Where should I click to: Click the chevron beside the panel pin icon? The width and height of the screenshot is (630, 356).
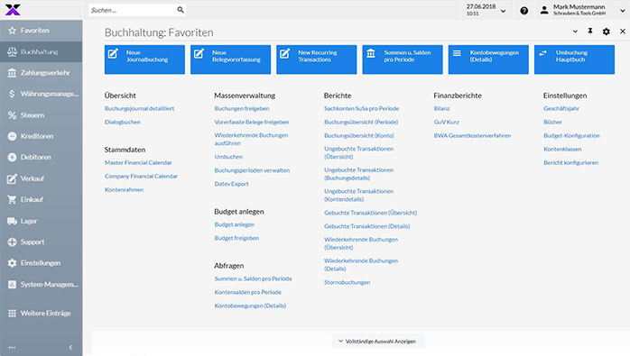[575, 32]
